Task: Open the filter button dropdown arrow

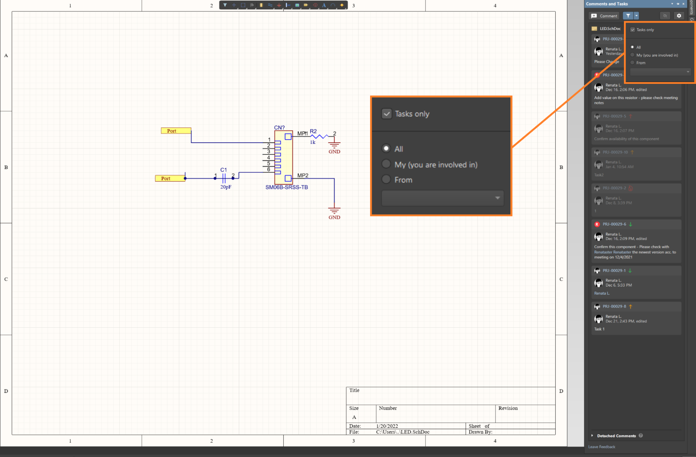Action: click(636, 16)
